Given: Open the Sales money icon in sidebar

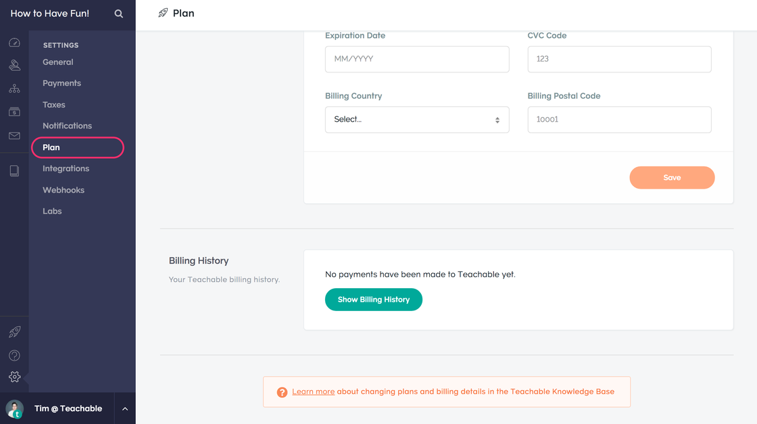Looking at the screenshot, I should 14,112.
